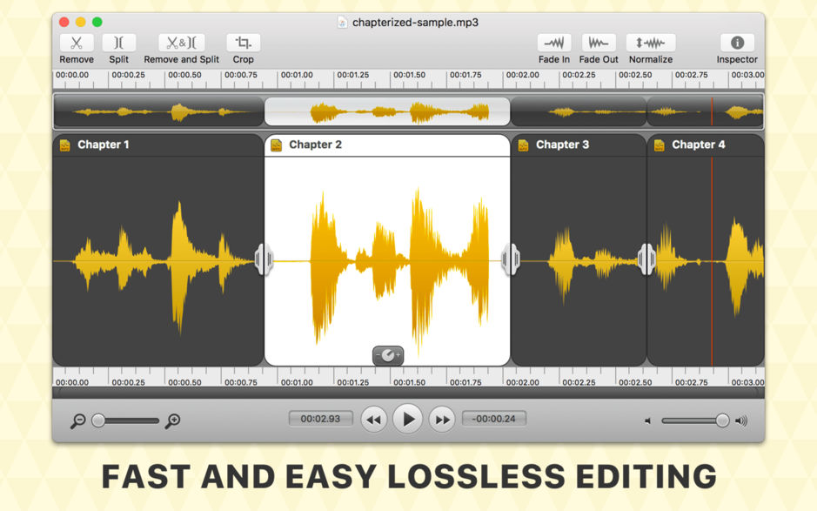The image size is (817, 511).
Task: Click the split handle between Chapter 1 and 2
Action: click(x=264, y=259)
